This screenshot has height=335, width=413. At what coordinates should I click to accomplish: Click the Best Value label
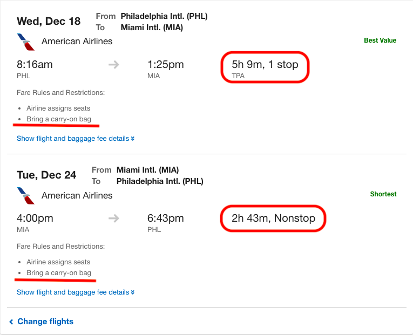click(380, 40)
